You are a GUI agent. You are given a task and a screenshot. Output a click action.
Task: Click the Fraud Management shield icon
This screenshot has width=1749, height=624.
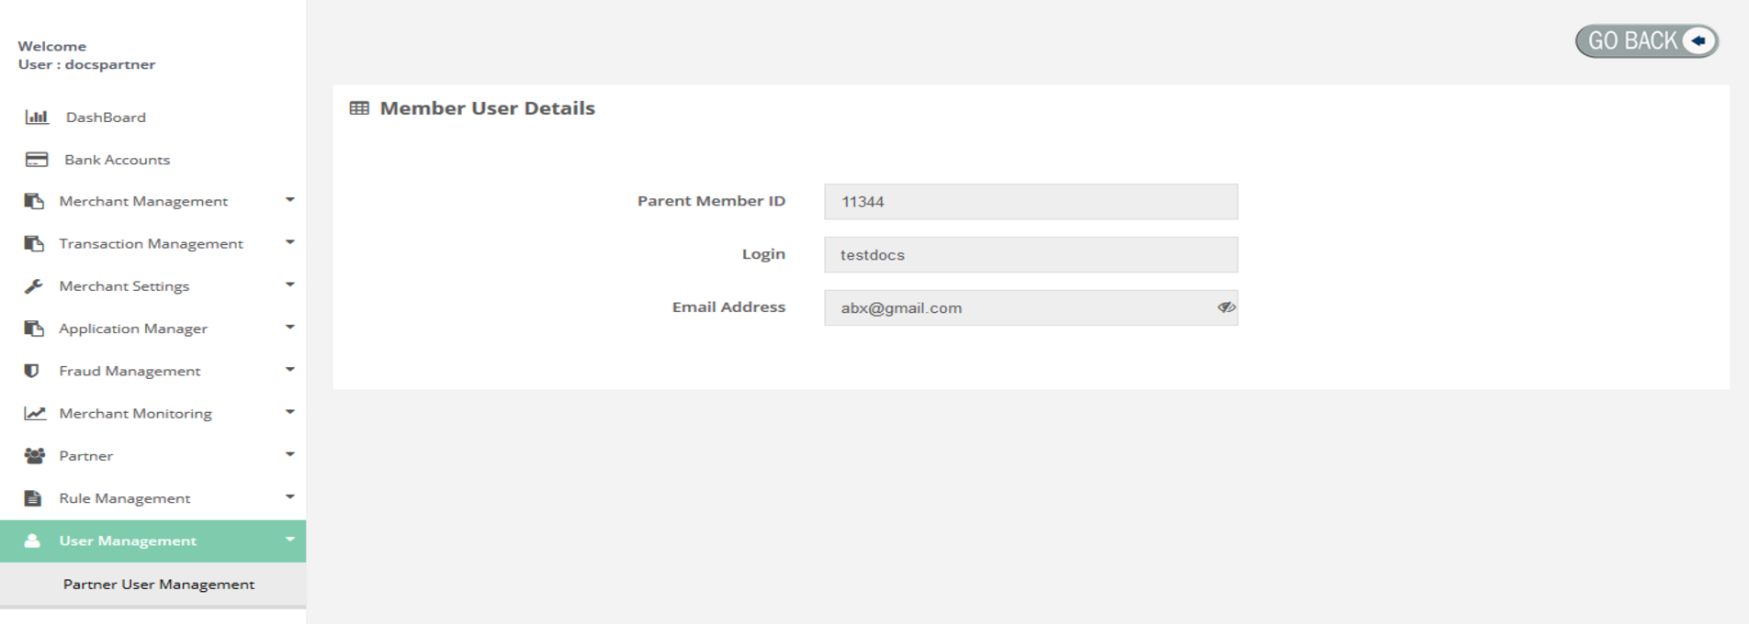pos(32,371)
